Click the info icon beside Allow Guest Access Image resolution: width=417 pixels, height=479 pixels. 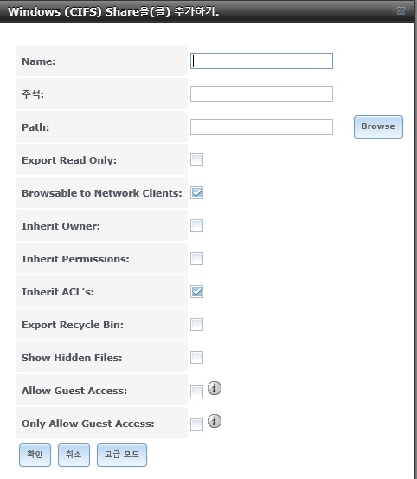(x=215, y=388)
